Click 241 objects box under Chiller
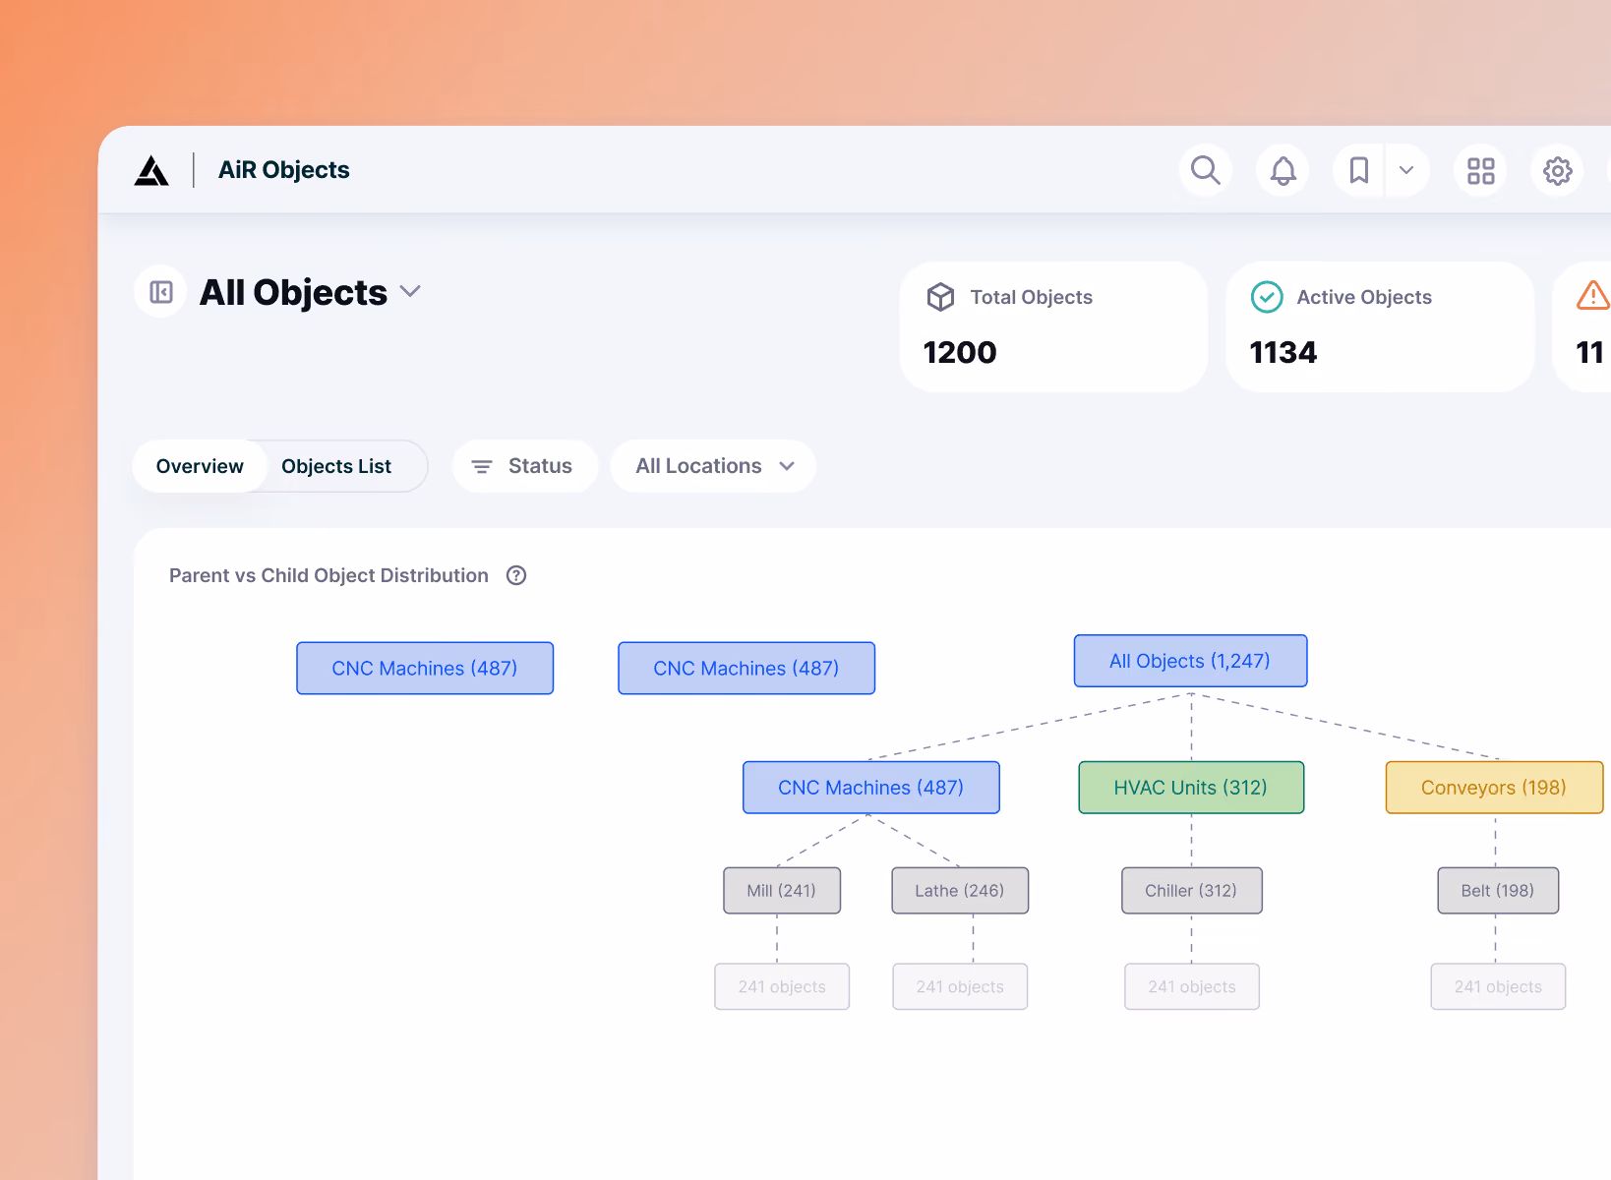Viewport: 1611px width, 1180px height. point(1192,986)
